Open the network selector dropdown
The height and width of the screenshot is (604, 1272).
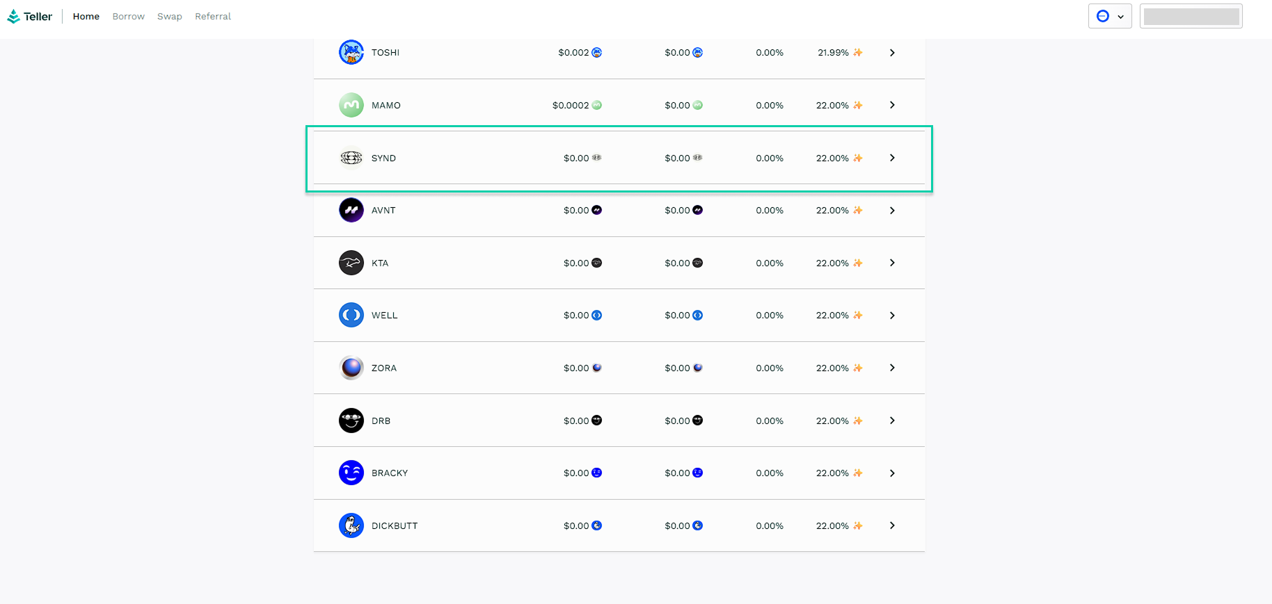(x=1110, y=16)
